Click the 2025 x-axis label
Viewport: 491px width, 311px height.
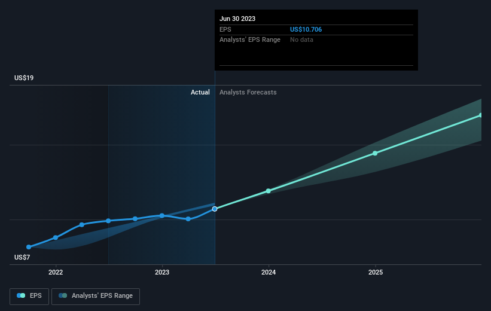pyautogui.click(x=375, y=273)
